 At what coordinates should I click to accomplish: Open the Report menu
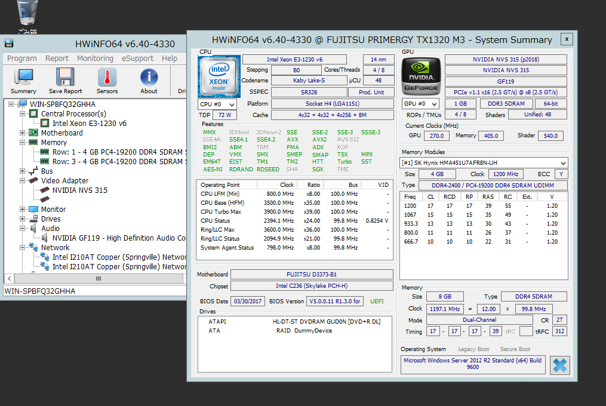[57, 59]
